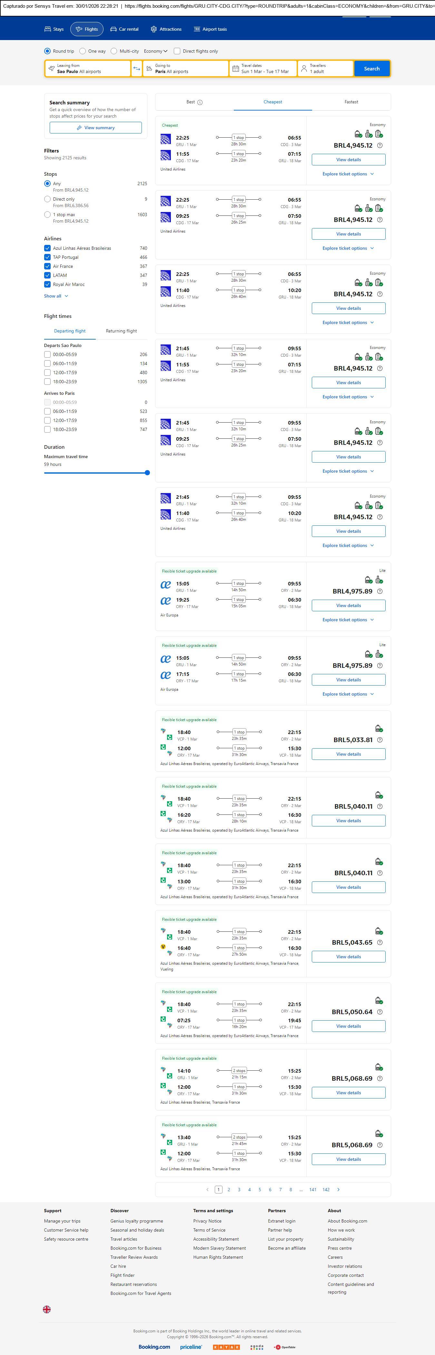Click the UK flag language icon
Viewport: 435px width, 1355px height.
tap(47, 1309)
